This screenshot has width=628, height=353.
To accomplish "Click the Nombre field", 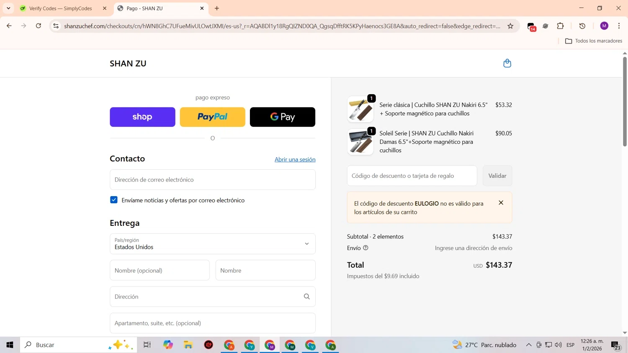I will (265, 270).
